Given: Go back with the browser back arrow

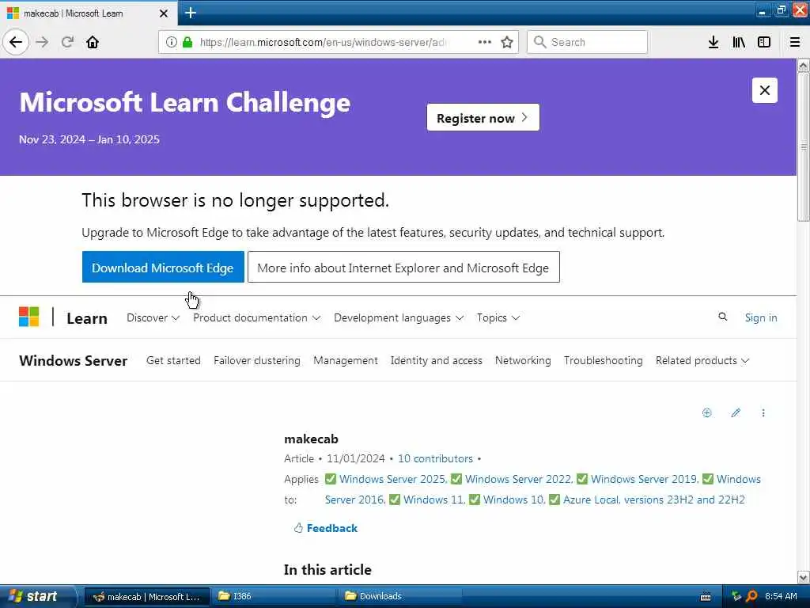Looking at the screenshot, I should click(x=16, y=42).
